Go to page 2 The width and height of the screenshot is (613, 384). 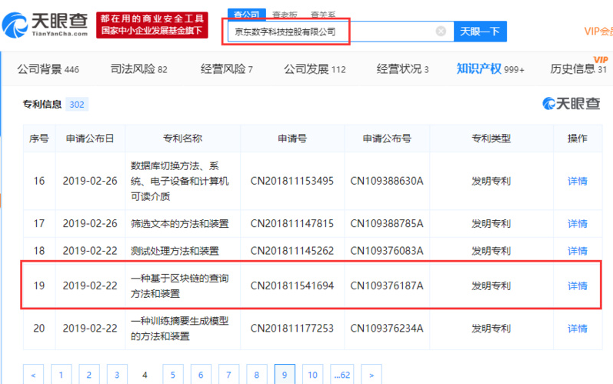tap(88, 375)
